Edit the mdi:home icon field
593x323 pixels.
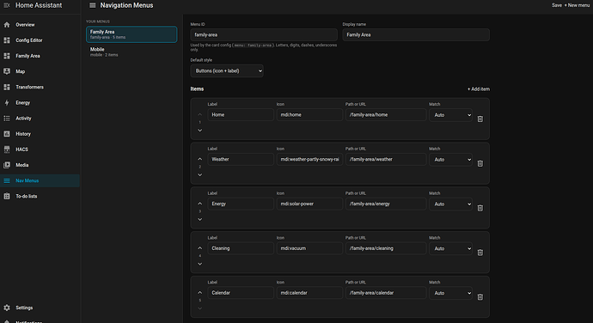[x=309, y=114]
